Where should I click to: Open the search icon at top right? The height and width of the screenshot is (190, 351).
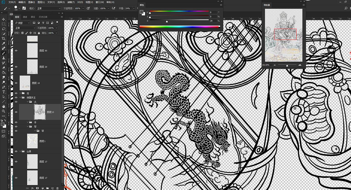346,8
